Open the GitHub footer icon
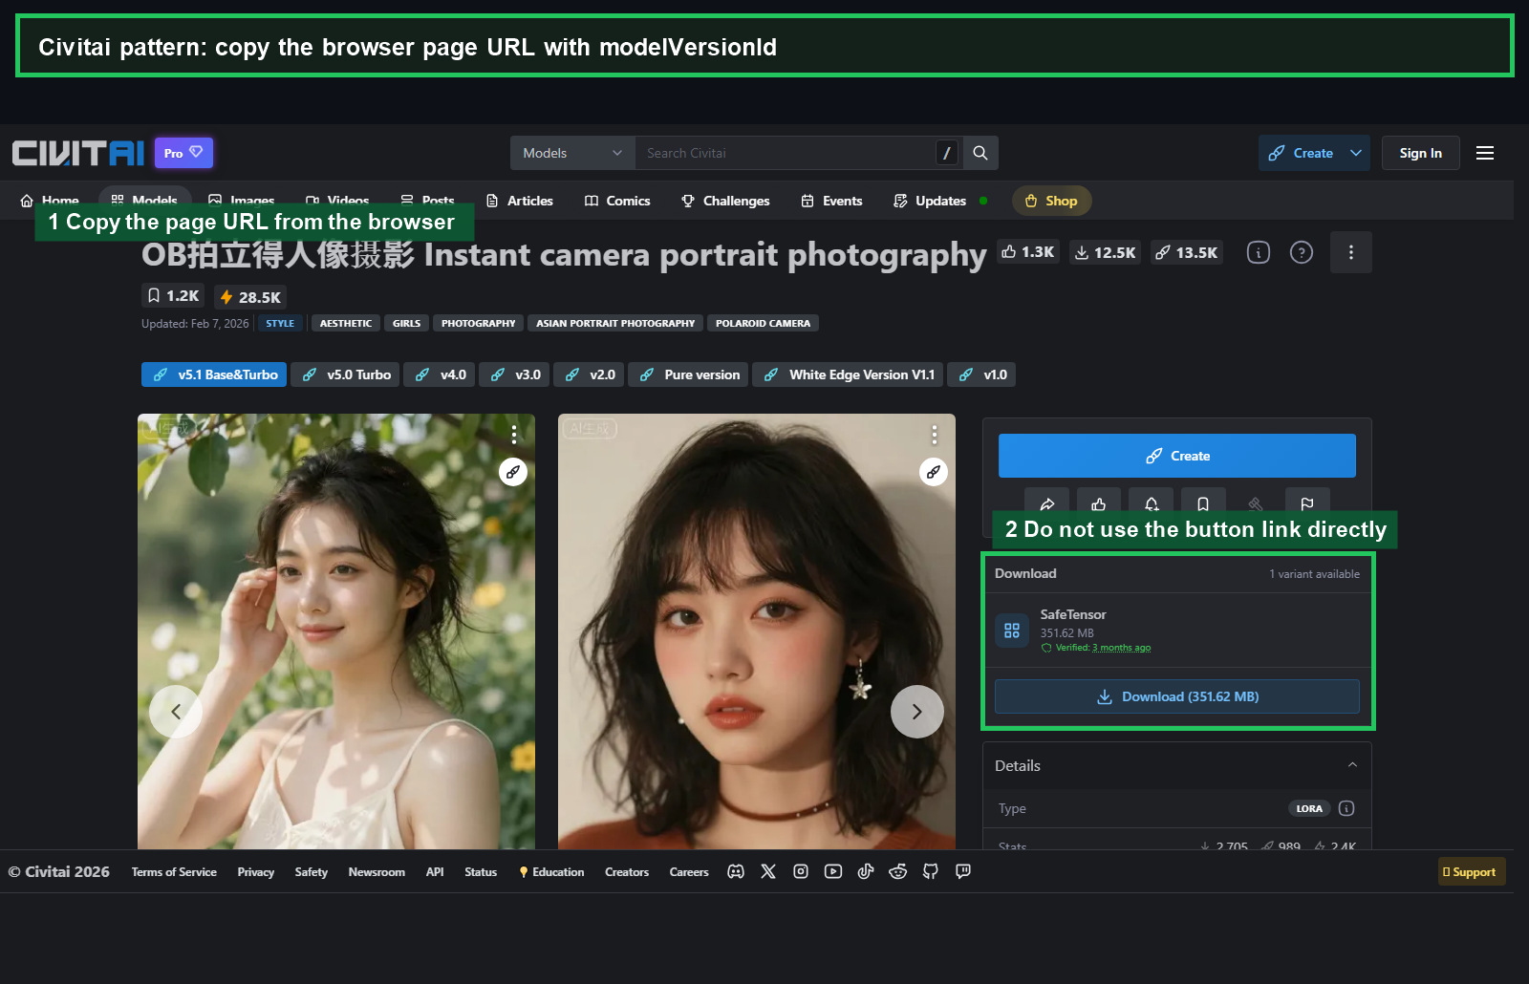The image size is (1529, 984). pos(931,871)
